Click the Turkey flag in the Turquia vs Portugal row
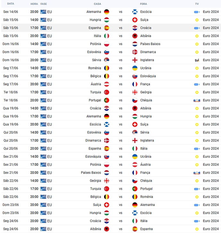The height and width of the screenshot is (233, 221). (106, 189)
